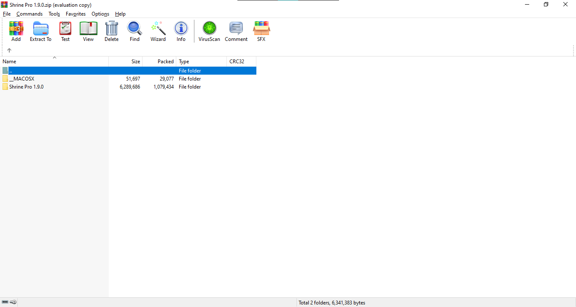
Task: Click the Shrine Pro 1.9.0 folder icon
Action: pyautogui.click(x=5, y=87)
